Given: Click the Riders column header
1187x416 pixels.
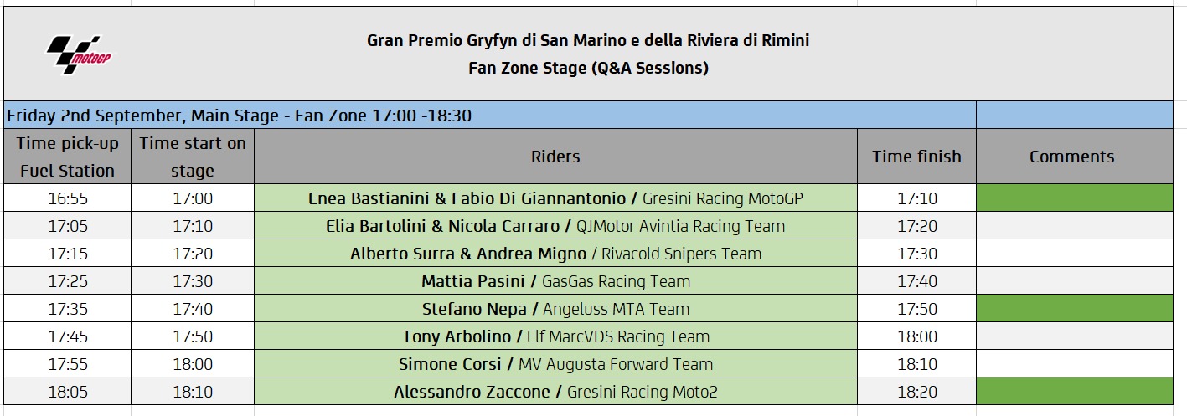Looking at the screenshot, I should (x=555, y=157).
